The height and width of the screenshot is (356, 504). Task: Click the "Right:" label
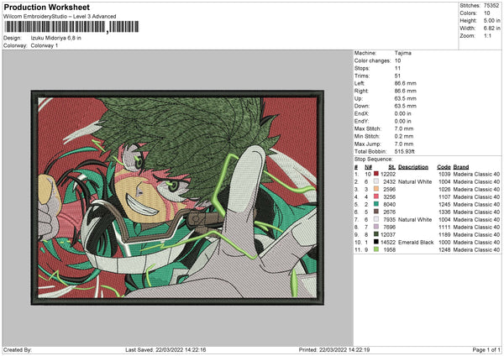(361, 91)
